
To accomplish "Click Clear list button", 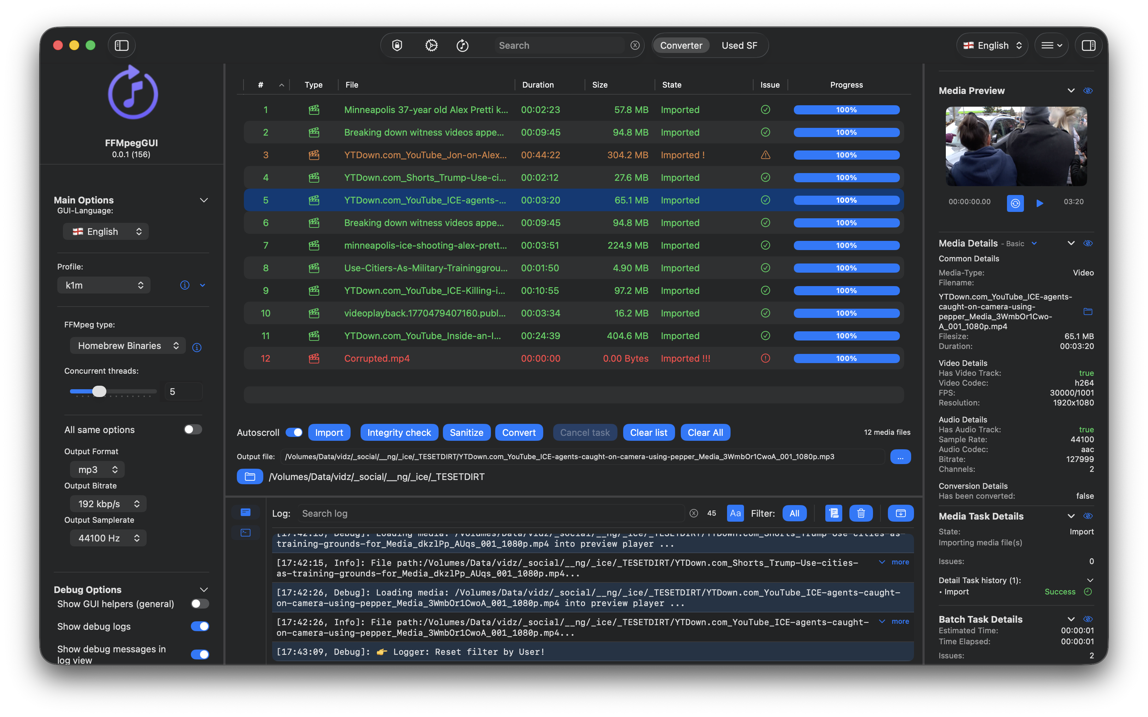I will click(x=649, y=432).
